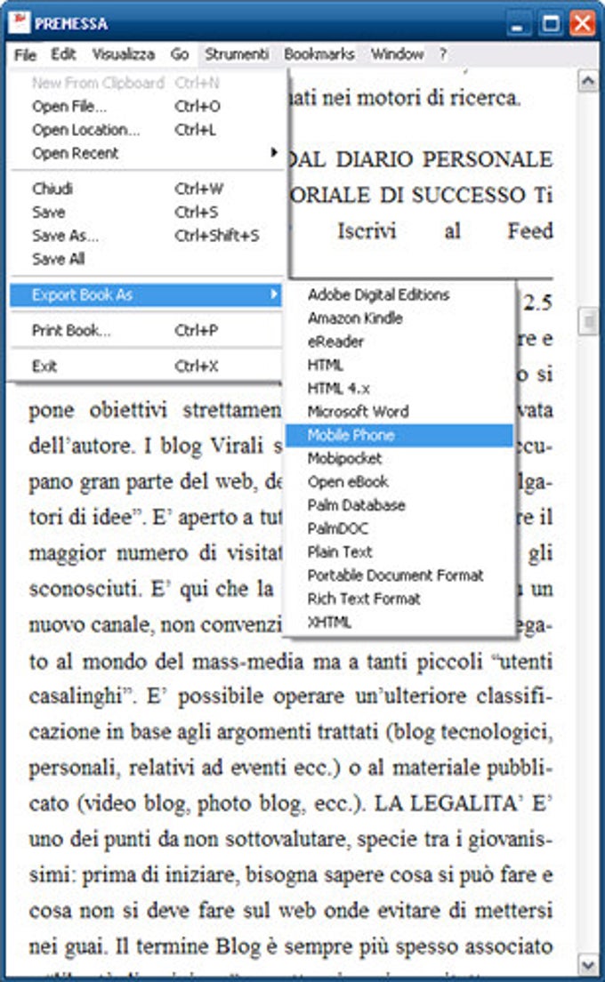Export as Open eBook

(x=399, y=481)
